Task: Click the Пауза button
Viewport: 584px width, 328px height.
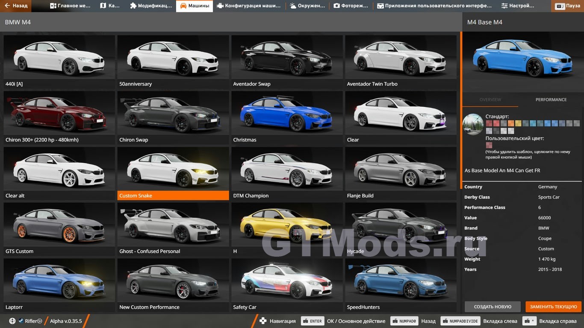Action: click(x=567, y=6)
